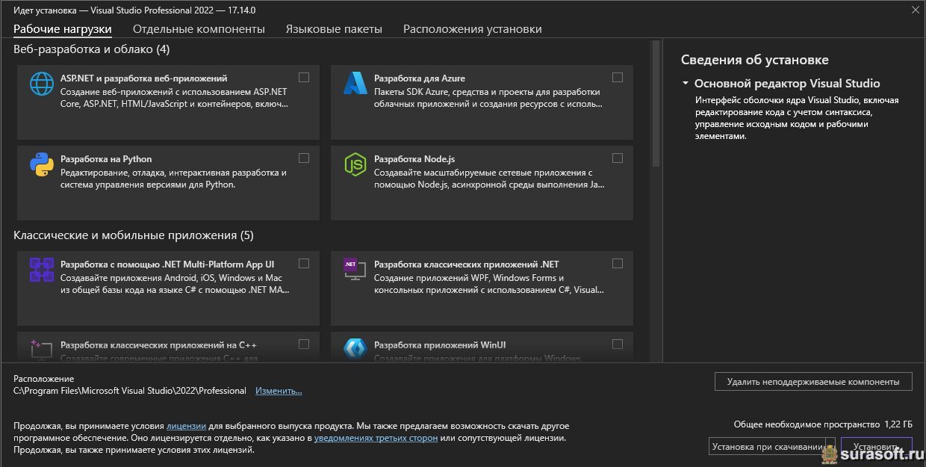The height and width of the screenshot is (467, 926).
Task: Click the installation path C:\Program Files text
Action: 130,391
